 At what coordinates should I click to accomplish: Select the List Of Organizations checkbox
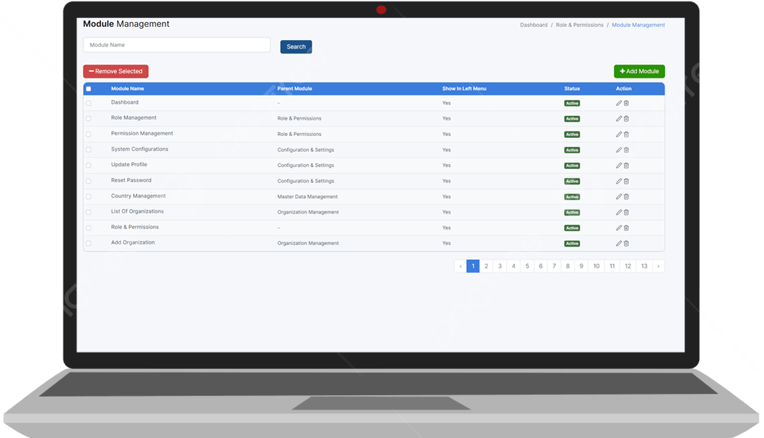[88, 212]
